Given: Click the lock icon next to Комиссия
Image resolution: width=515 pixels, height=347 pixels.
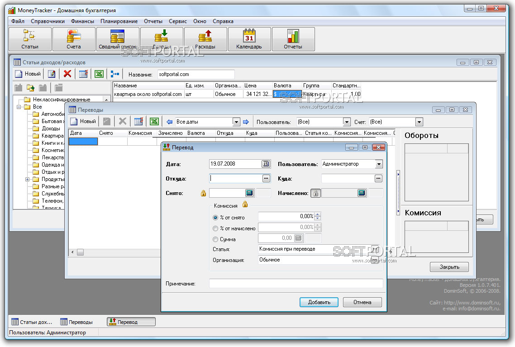Looking at the screenshot, I should pyautogui.click(x=245, y=204).
